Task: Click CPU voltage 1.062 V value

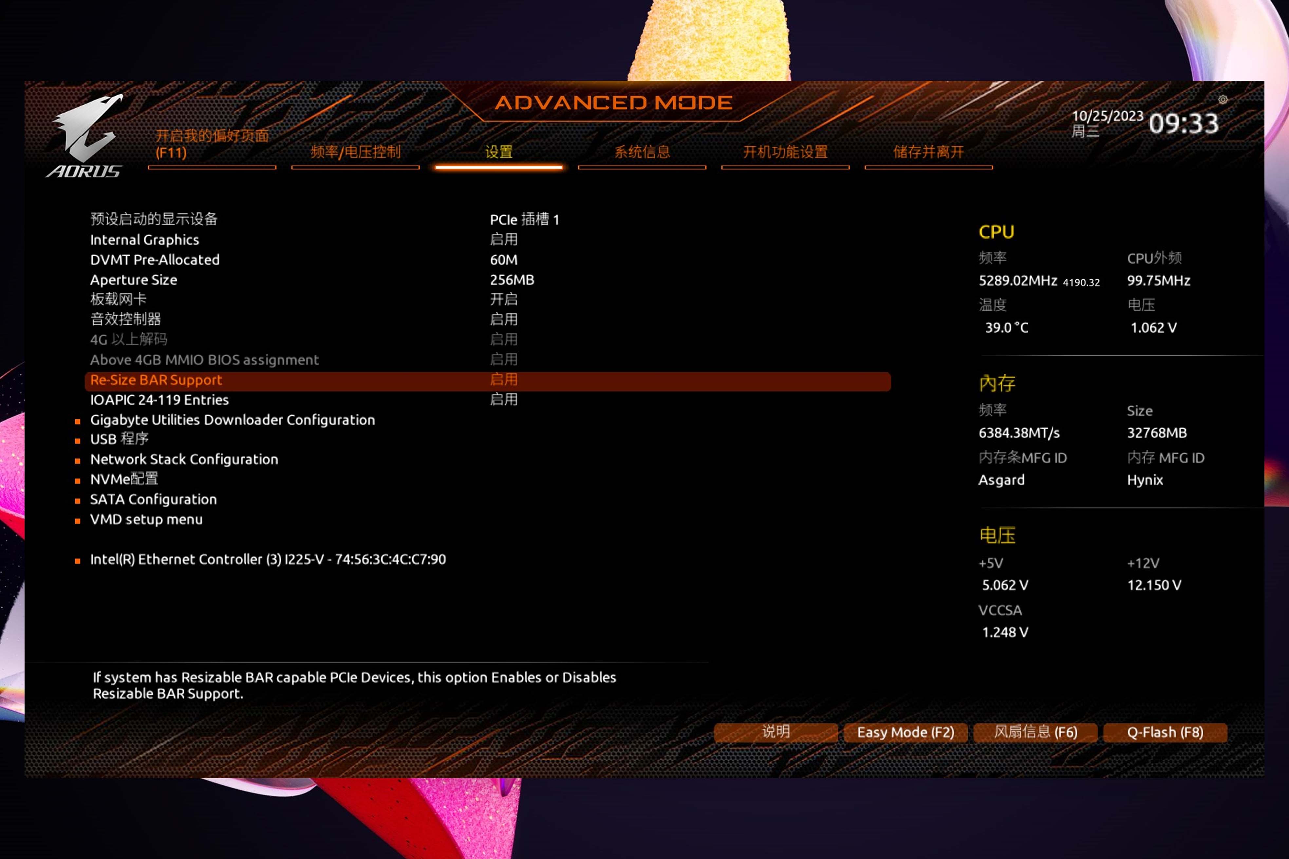Action: pyautogui.click(x=1154, y=328)
